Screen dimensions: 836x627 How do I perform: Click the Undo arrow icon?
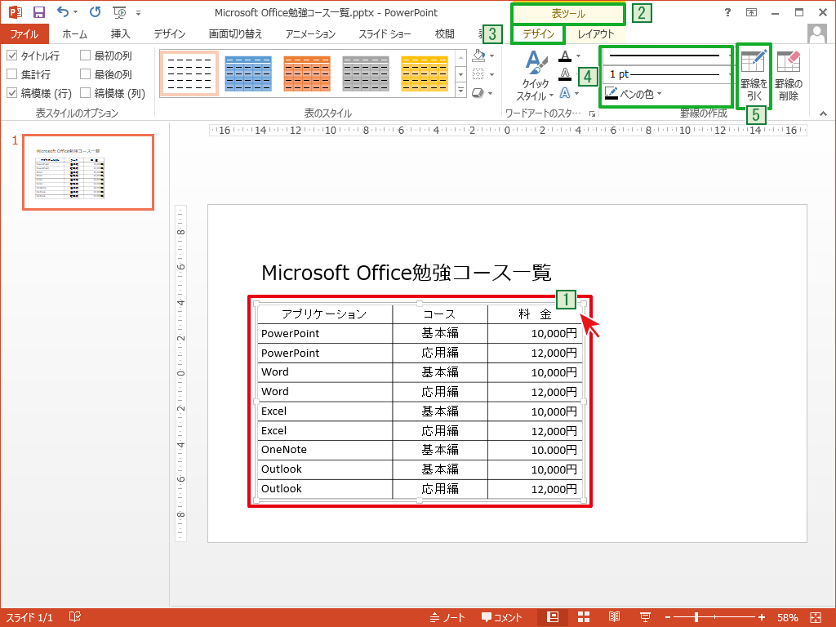pyautogui.click(x=64, y=13)
